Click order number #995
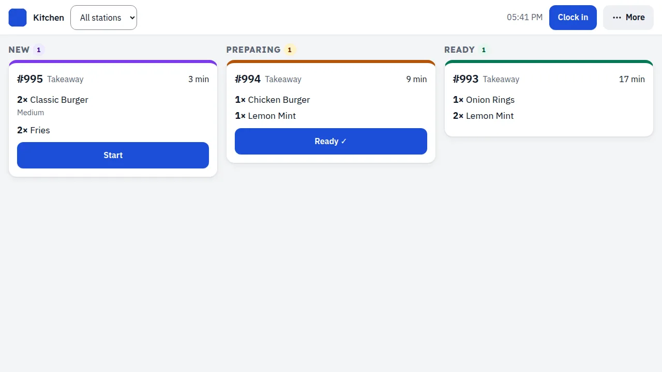Viewport: 662px width, 372px height. pyautogui.click(x=30, y=79)
